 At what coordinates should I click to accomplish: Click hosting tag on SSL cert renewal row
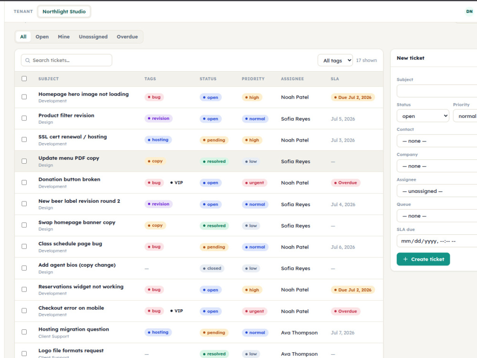[158, 140]
